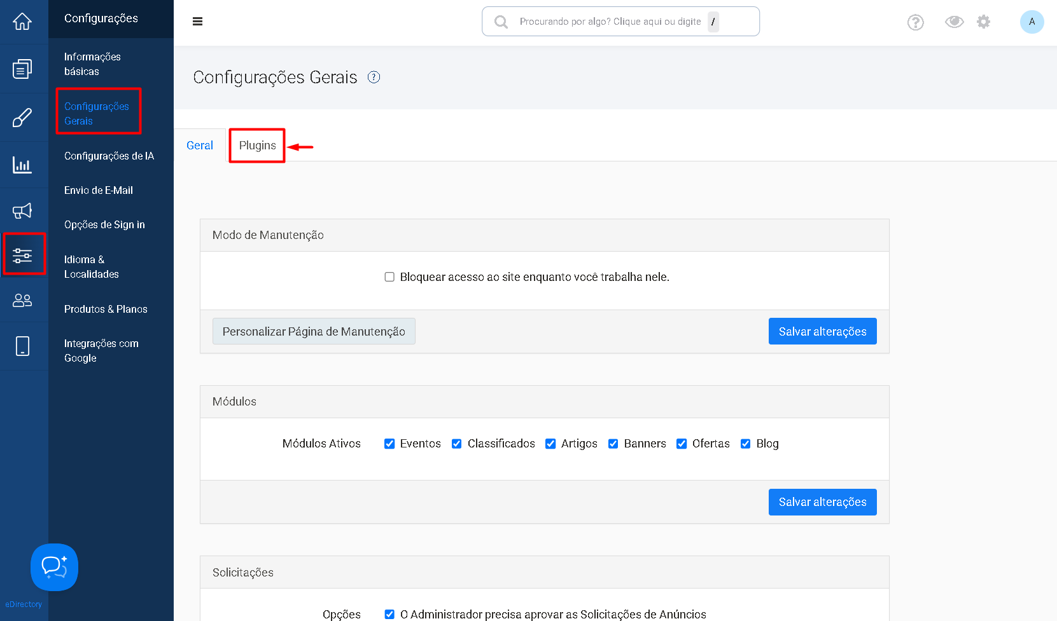Open the chat assistant bubble
The image size is (1057, 621).
pyautogui.click(x=54, y=567)
